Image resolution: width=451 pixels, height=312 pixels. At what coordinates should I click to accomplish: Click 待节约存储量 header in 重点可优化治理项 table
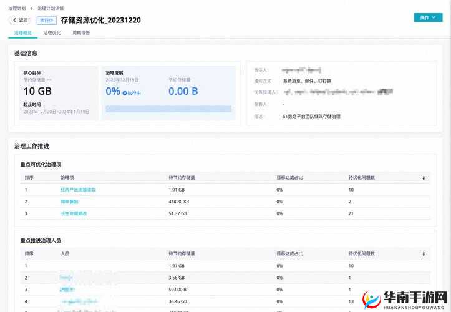182,178
